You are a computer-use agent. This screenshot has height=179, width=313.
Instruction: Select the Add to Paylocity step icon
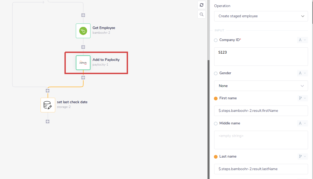[83, 63]
